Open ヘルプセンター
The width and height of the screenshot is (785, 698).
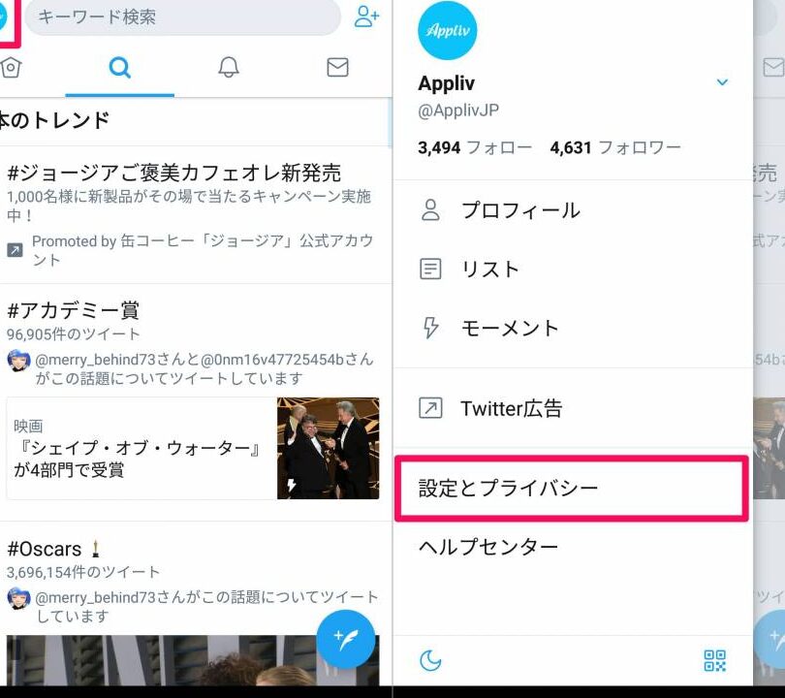point(573,548)
